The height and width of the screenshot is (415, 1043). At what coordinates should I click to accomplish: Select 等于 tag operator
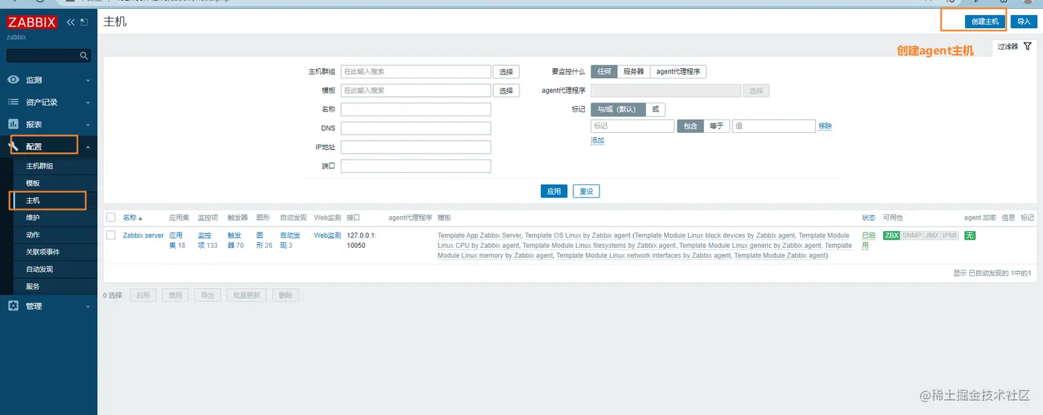717,126
